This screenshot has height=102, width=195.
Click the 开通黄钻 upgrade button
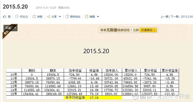pyautogui.click(x=148, y=30)
